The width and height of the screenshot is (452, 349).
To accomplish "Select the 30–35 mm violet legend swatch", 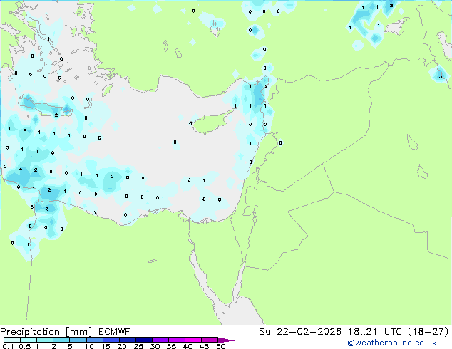I will [160, 340].
